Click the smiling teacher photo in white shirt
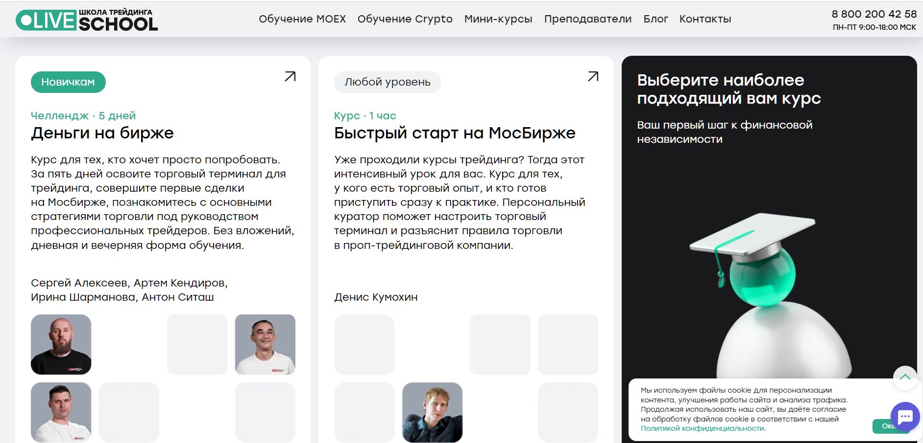This screenshot has width=923, height=443. [265, 345]
